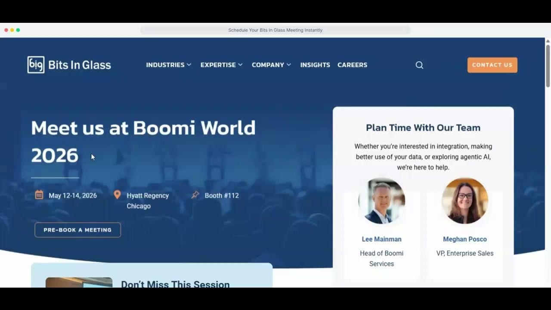Click the browser address bar title
This screenshot has width=551, height=310.
[275, 30]
